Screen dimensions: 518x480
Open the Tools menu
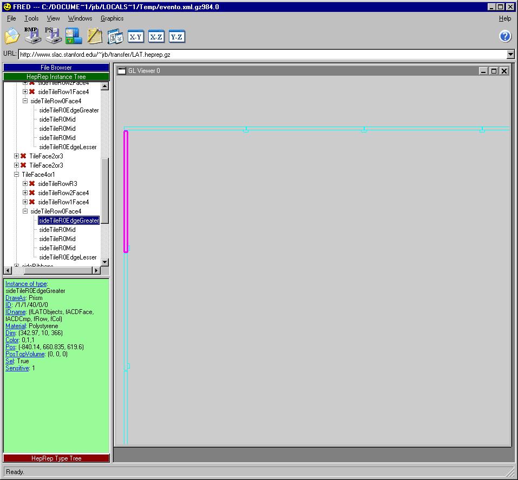(x=31, y=18)
